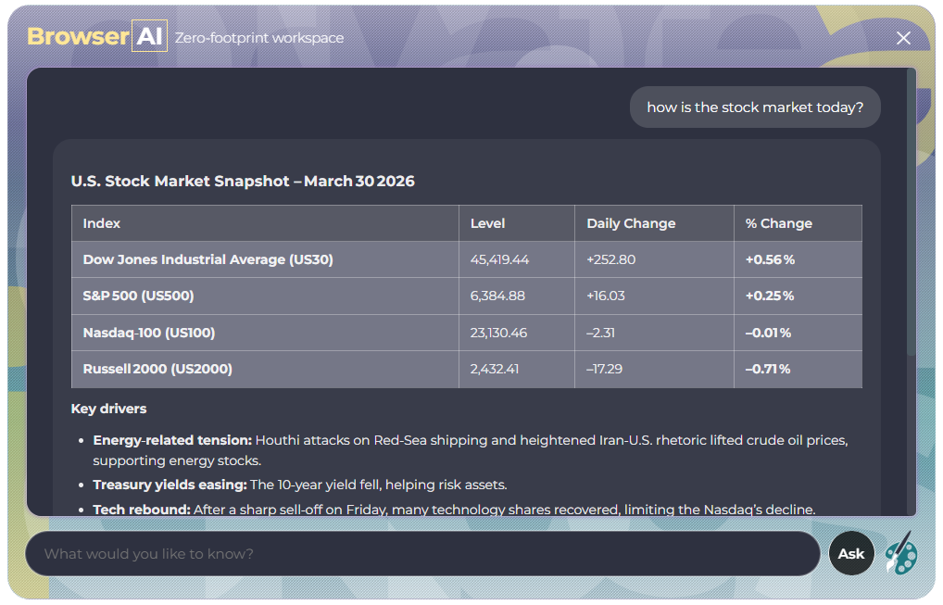This screenshot has width=943, height=605.
Task: Focus the 'What would you like to know?' field
Action: 421,554
